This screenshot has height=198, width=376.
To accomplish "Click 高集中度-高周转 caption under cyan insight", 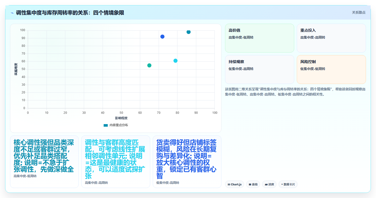I will coord(96,183).
